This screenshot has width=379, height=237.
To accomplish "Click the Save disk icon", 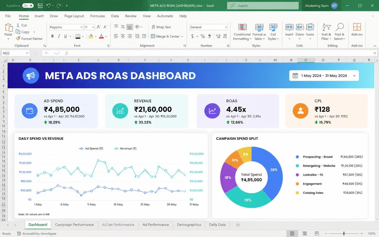I will (x=40, y=6).
